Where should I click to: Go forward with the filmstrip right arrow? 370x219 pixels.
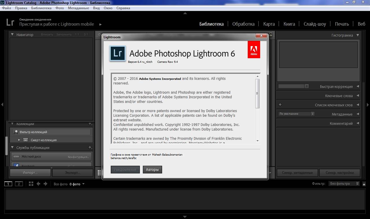(45, 184)
